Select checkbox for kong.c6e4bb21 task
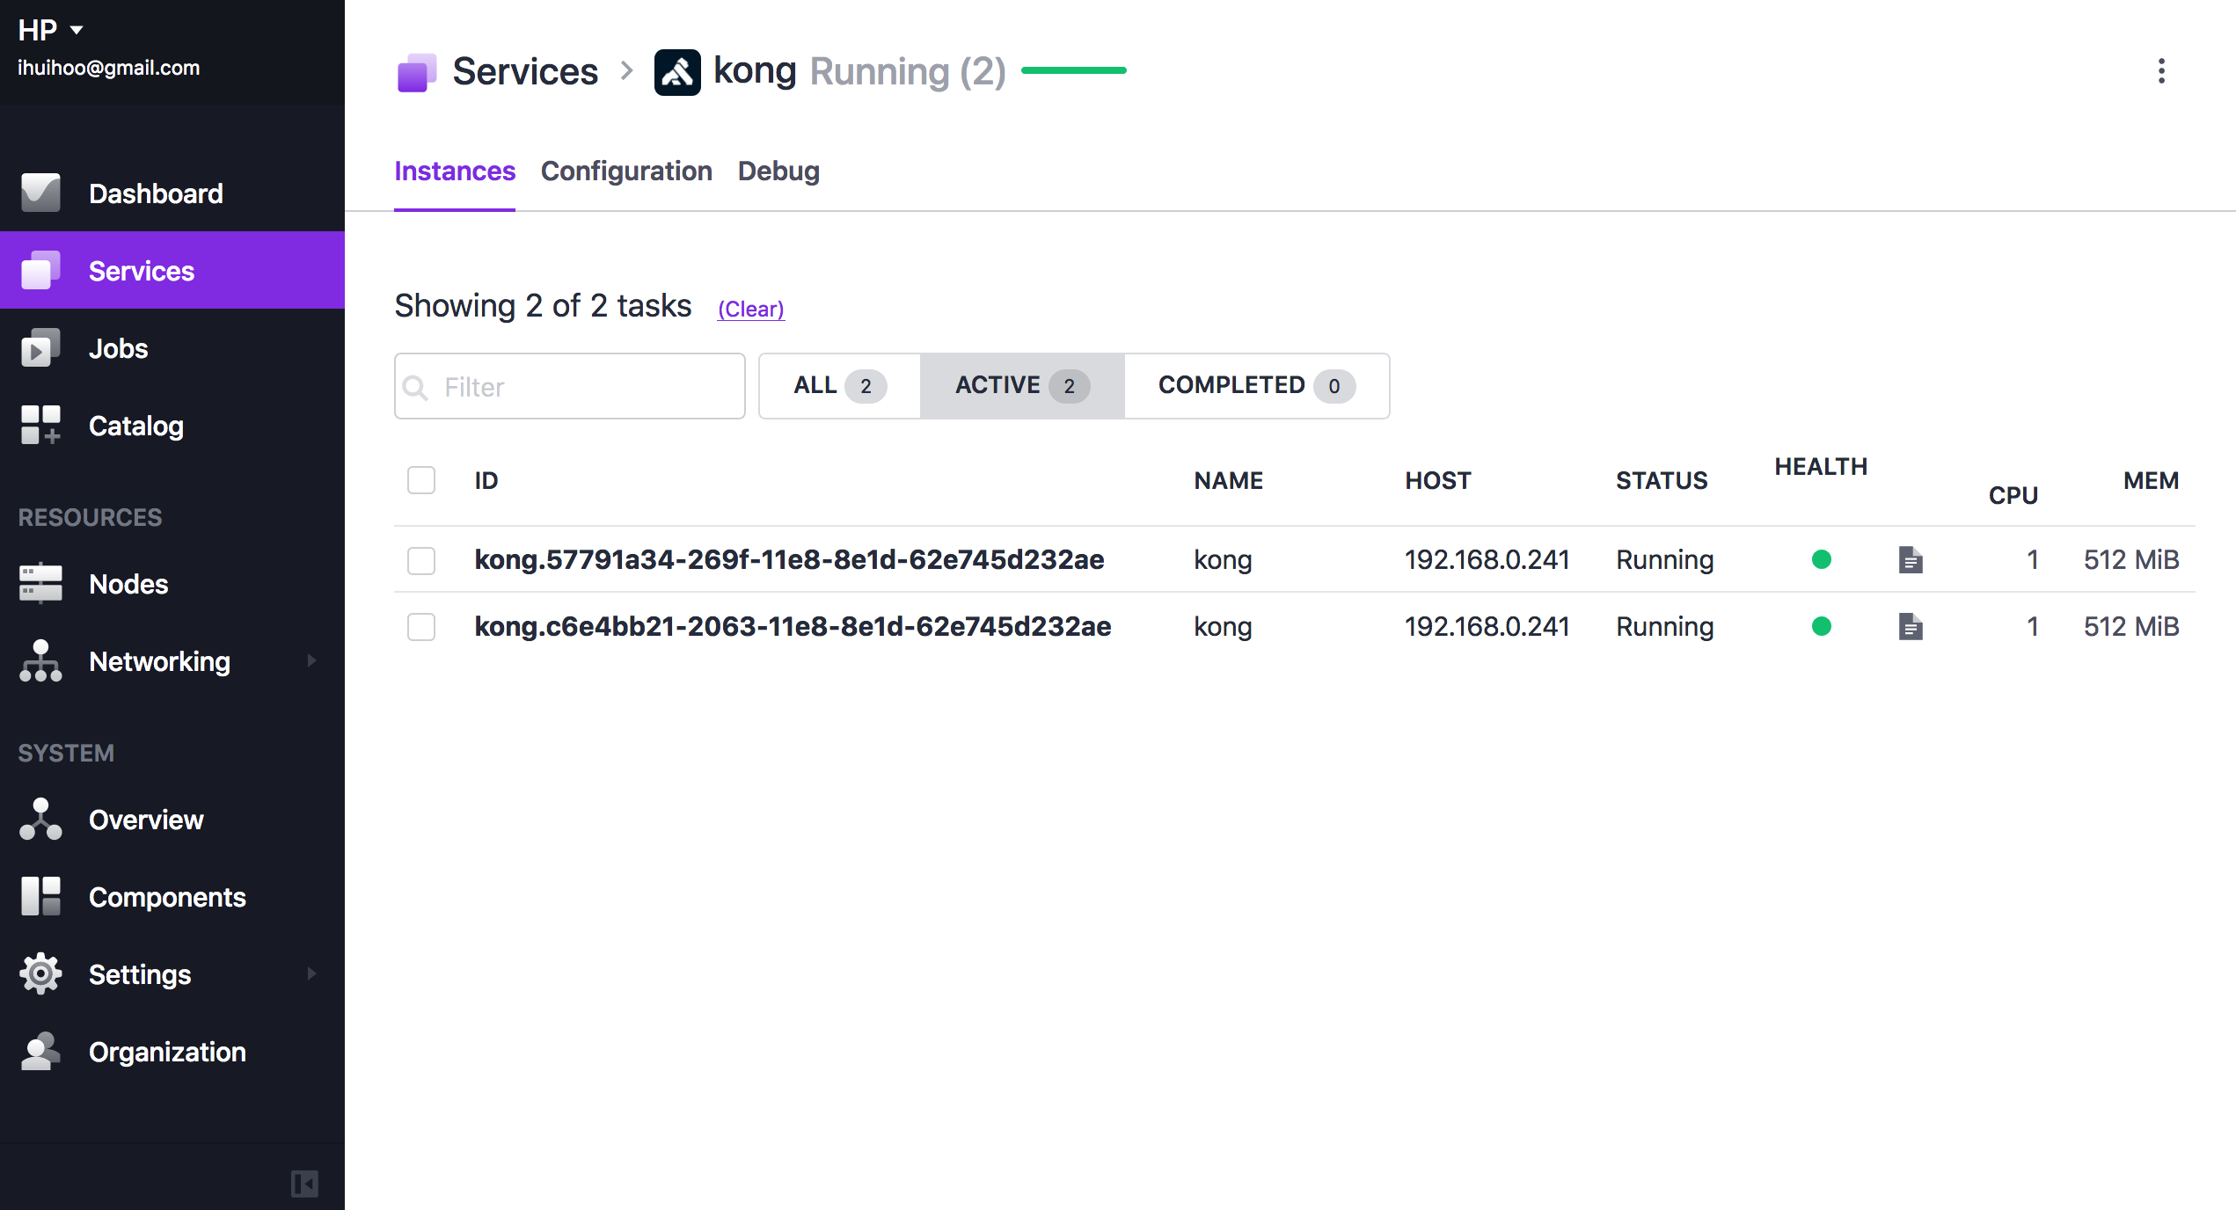Viewport: 2236px width, 1210px height. click(x=421, y=627)
